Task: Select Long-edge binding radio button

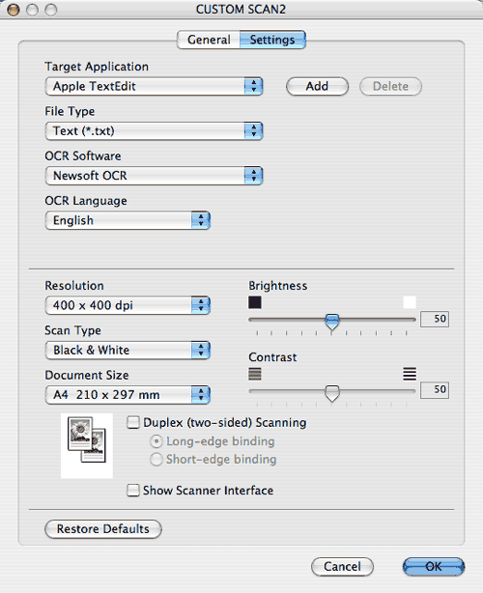Action: (156, 441)
